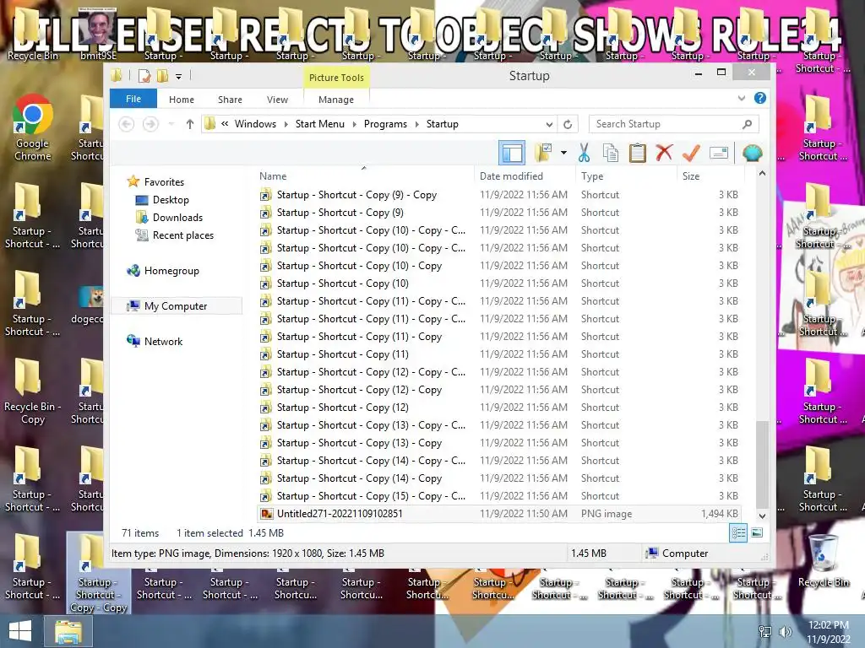
Task: Switch to the View ribbon tab
Action: point(277,100)
